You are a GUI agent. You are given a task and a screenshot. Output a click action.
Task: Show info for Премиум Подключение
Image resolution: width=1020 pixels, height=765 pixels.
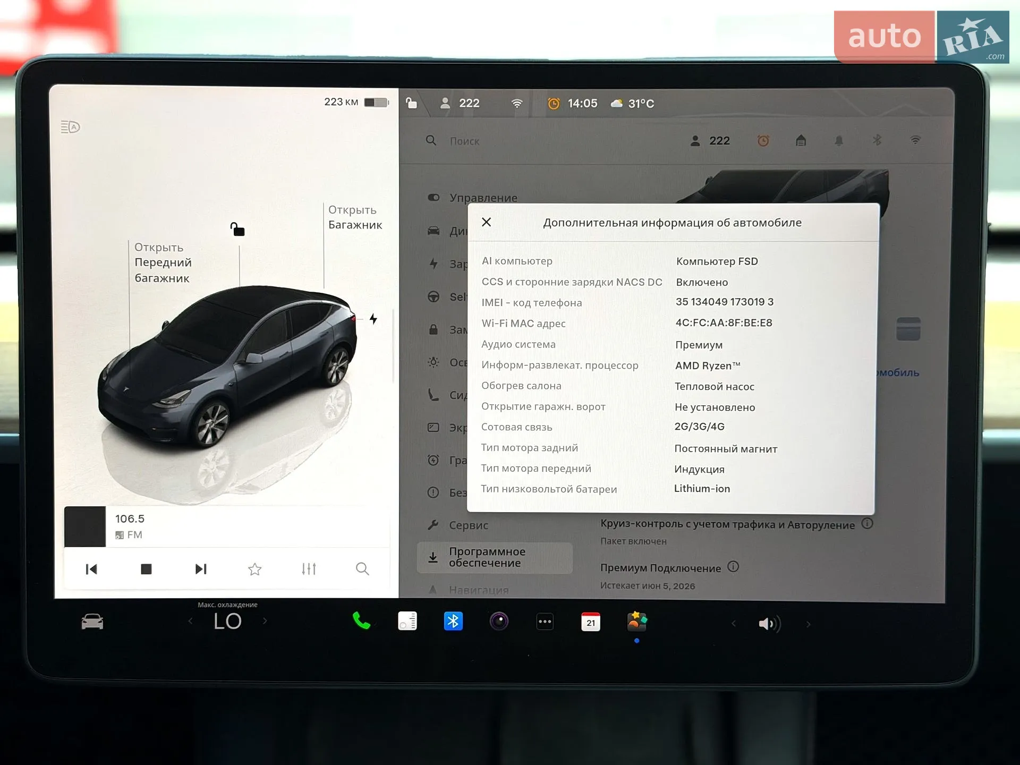tap(733, 566)
